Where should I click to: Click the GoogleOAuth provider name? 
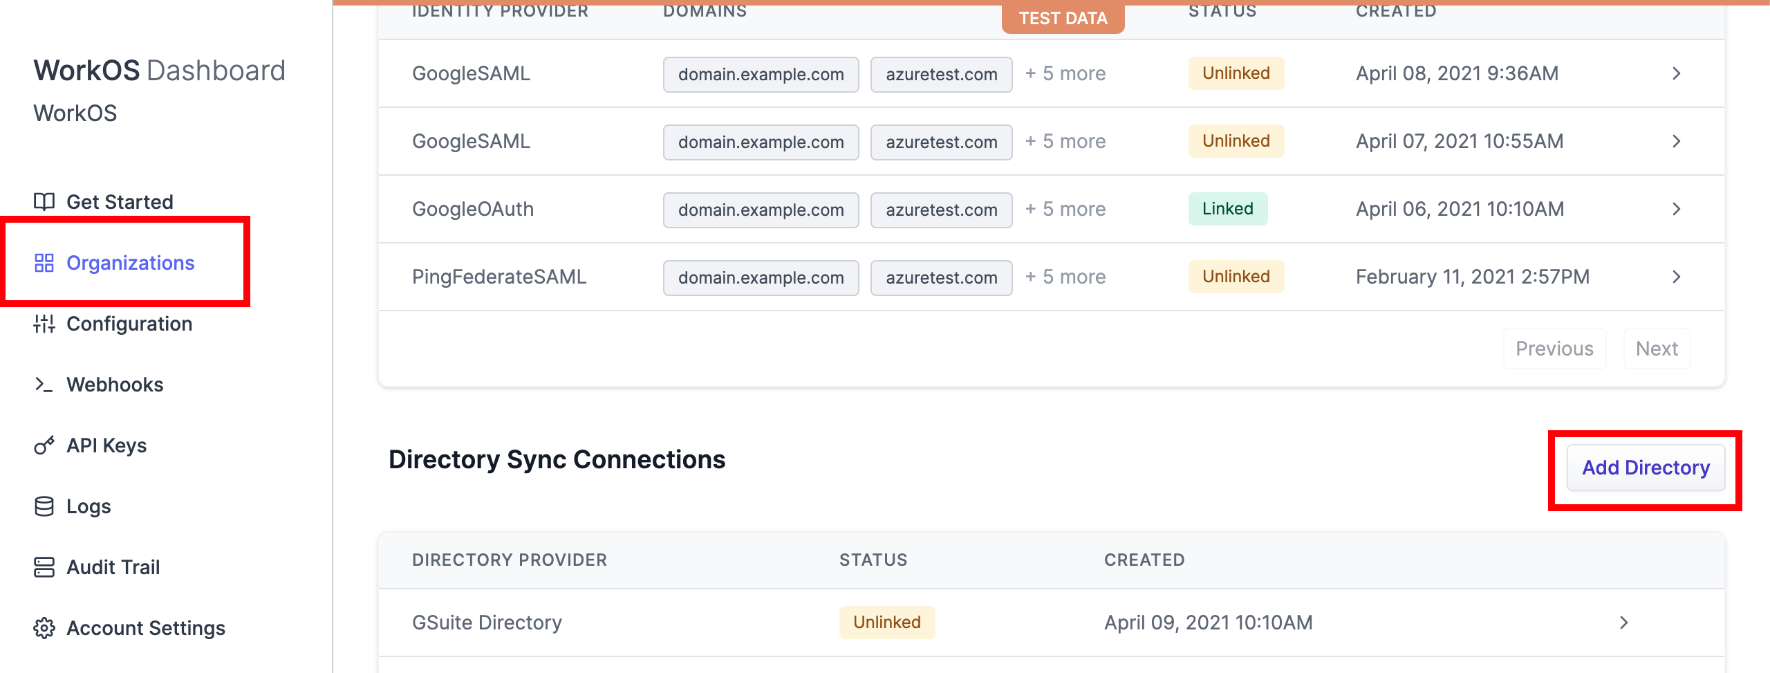[473, 209]
